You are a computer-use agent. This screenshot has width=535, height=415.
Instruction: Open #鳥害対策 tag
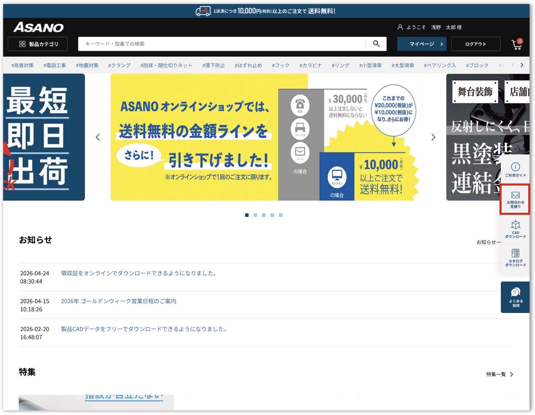coord(22,65)
